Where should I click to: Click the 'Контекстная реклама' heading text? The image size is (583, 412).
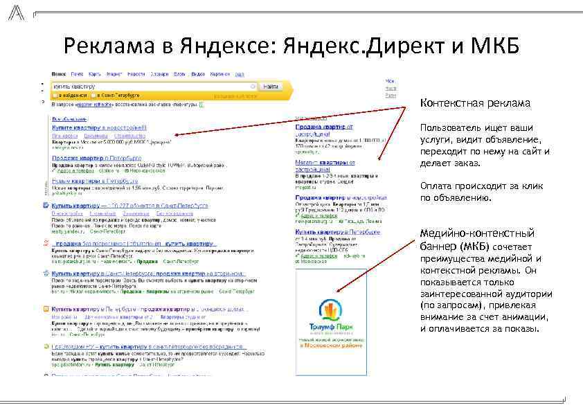(475, 103)
